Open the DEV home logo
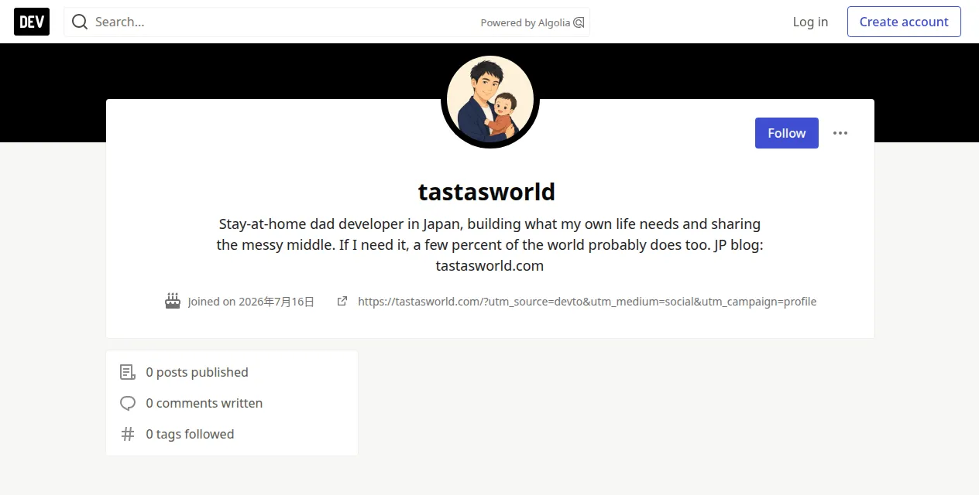 (32, 22)
